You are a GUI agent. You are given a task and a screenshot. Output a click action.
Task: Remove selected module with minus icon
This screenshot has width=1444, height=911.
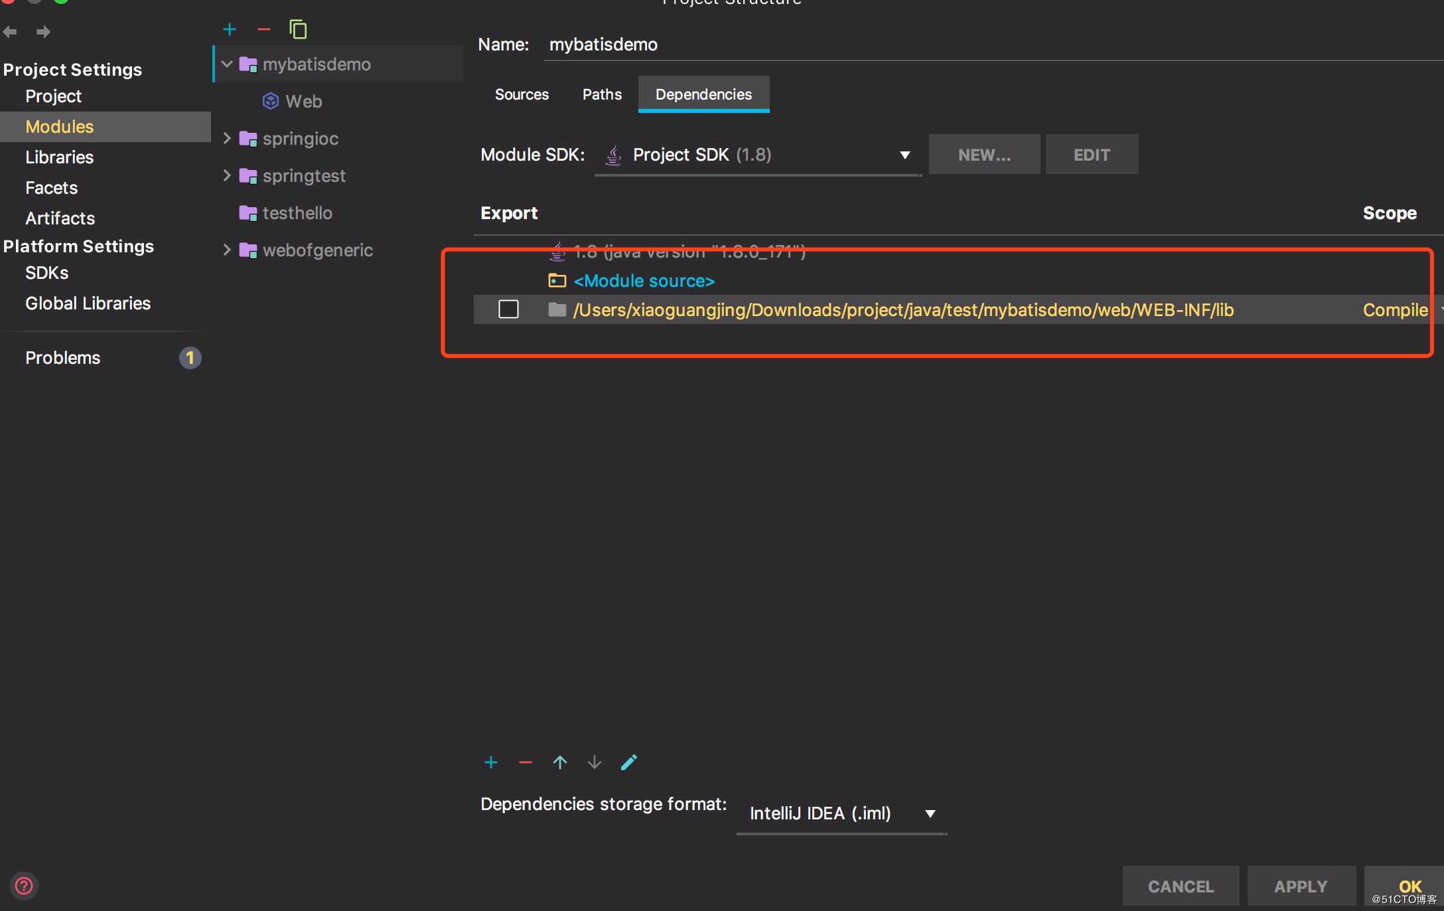click(x=264, y=29)
